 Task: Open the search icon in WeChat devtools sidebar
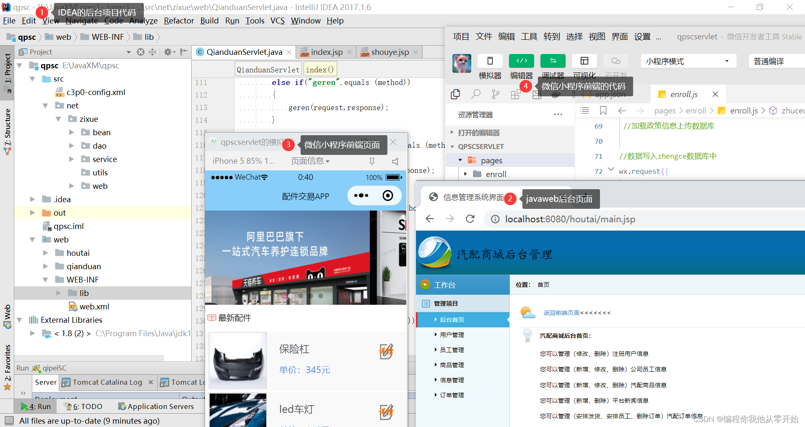[x=475, y=94]
